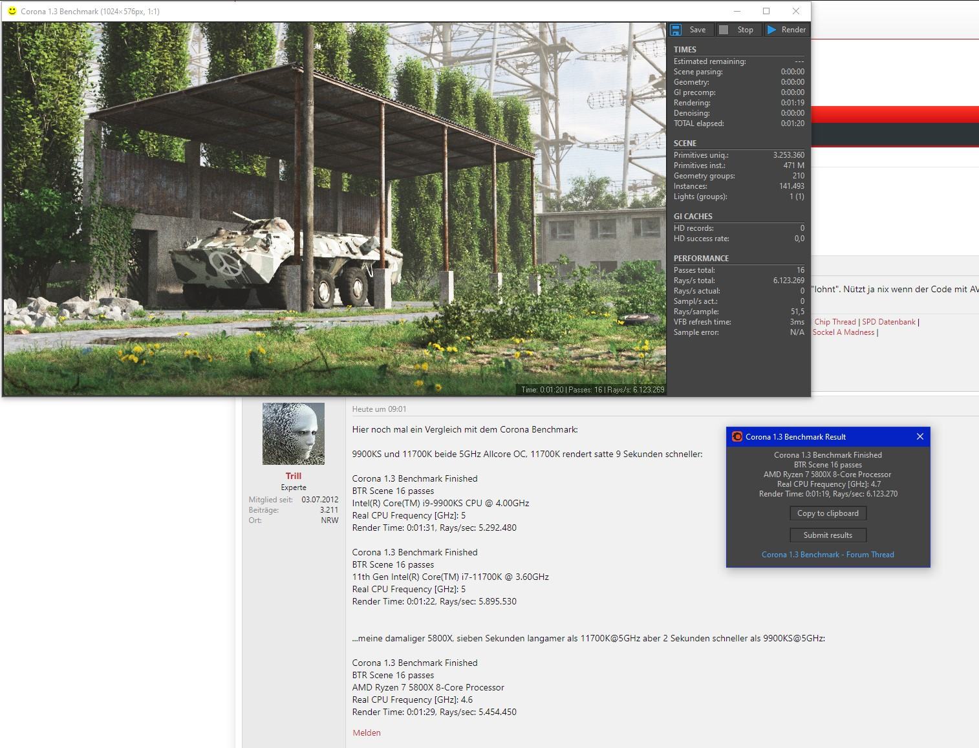Click the VFB refresh time value 3ms

click(797, 322)
